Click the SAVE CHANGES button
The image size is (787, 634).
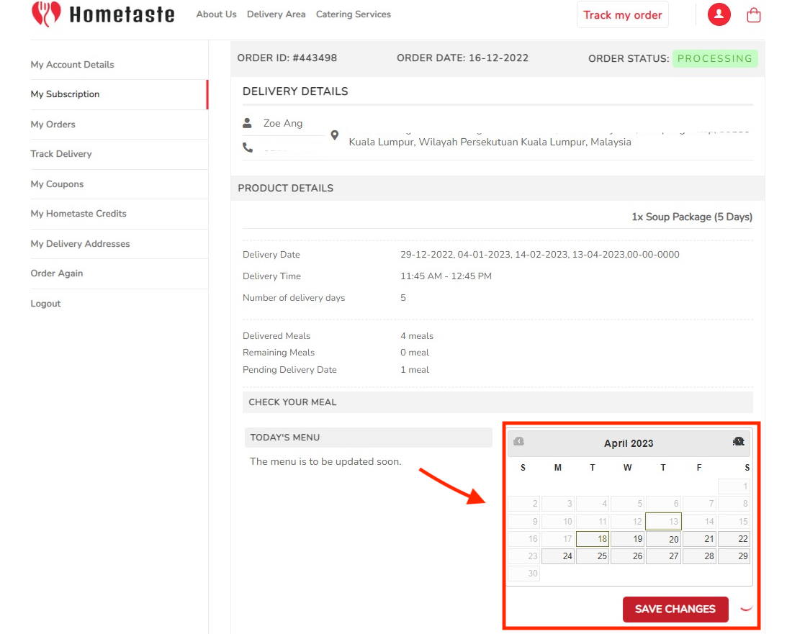(675, 609)
